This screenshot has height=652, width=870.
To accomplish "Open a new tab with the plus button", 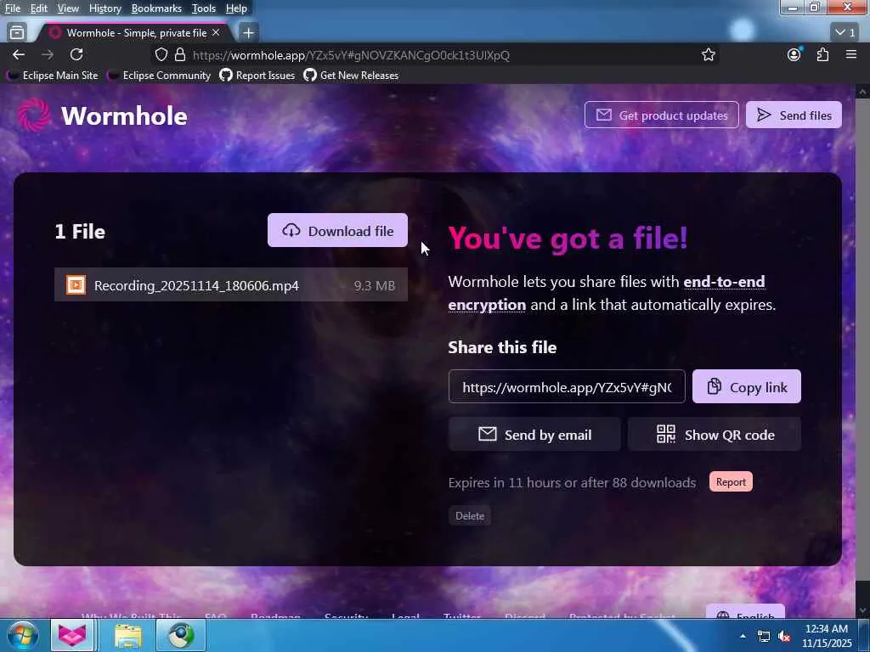I will pyautogui.click(x=249, y=33).
